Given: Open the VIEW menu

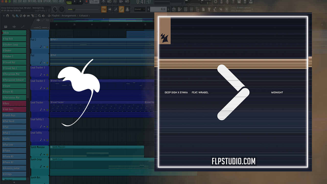Looking at the screenshot, I should coord(40,1).
